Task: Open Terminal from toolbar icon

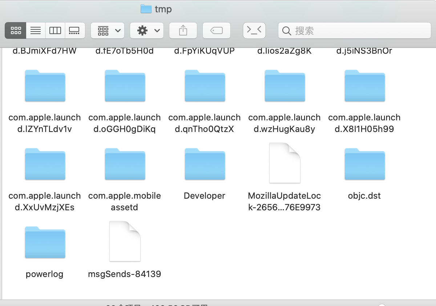Action: pyautogui.click(x=254, y=31)
